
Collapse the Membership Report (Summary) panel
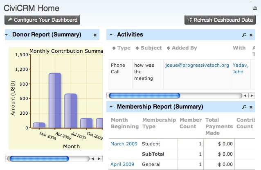pyautogui.click(x=110, y=107)
